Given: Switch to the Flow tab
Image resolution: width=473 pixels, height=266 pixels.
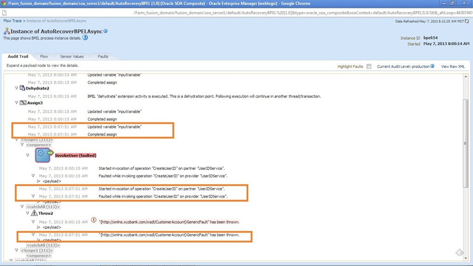Looking at the screenshot, I should (x=44, y=56).
